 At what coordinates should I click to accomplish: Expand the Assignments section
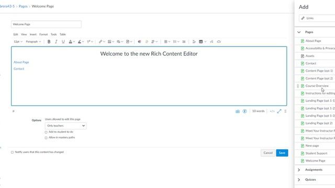pyautogui.click(x=299, y=170)
